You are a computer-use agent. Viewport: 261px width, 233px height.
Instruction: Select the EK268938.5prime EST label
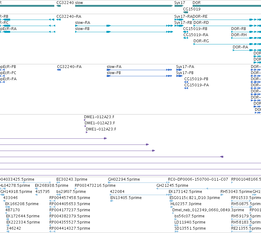(52, 186)
